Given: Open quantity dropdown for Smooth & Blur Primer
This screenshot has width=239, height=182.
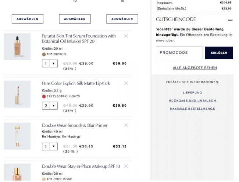Looking at the screenshot, I should (x=50, y=147).
